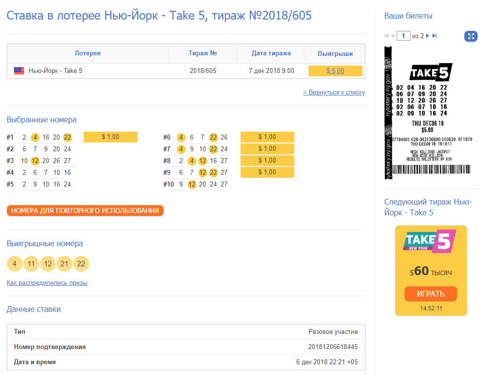Click winning number ball 12
481x374 pixels.
(x=48, y=263)
